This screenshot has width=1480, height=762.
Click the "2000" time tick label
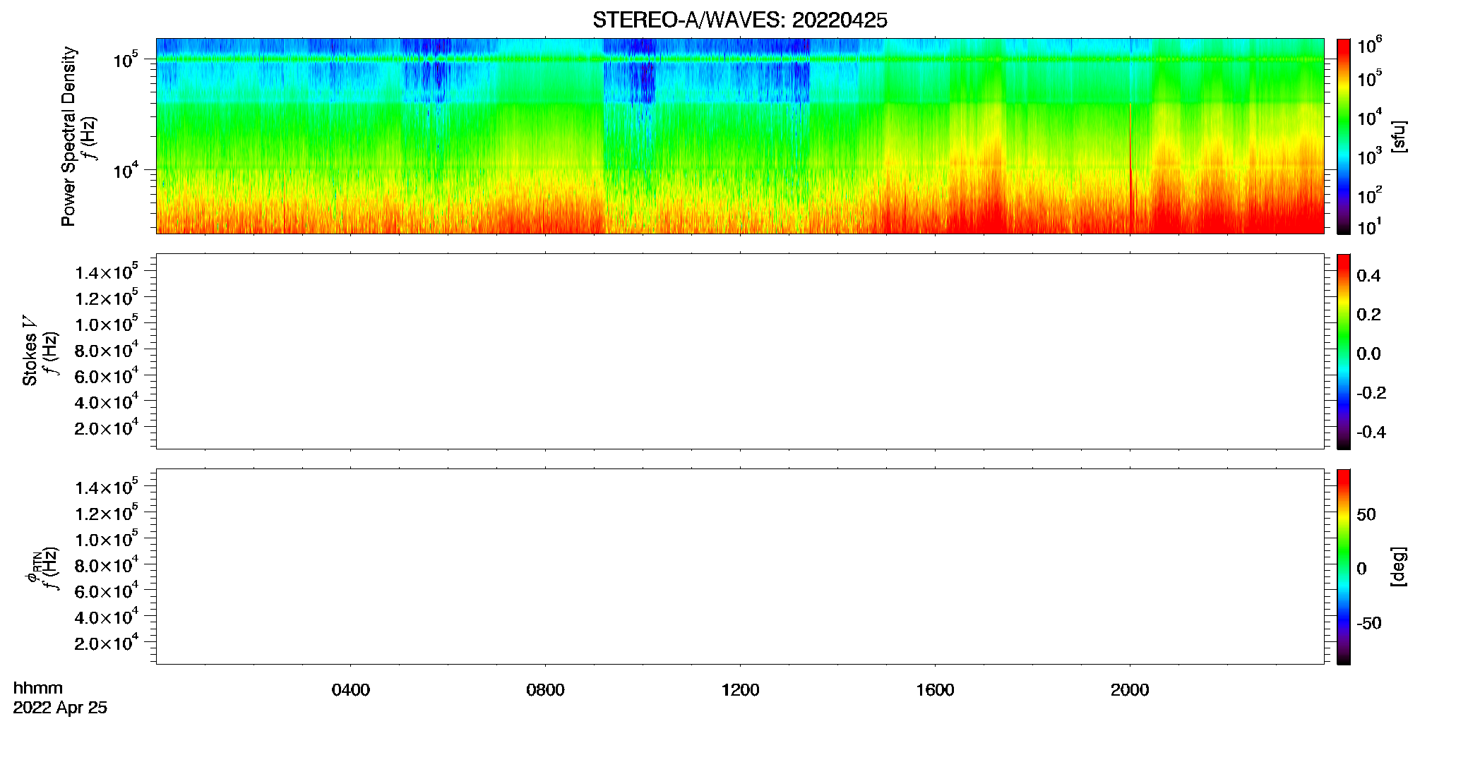[x=1130, y=690]
